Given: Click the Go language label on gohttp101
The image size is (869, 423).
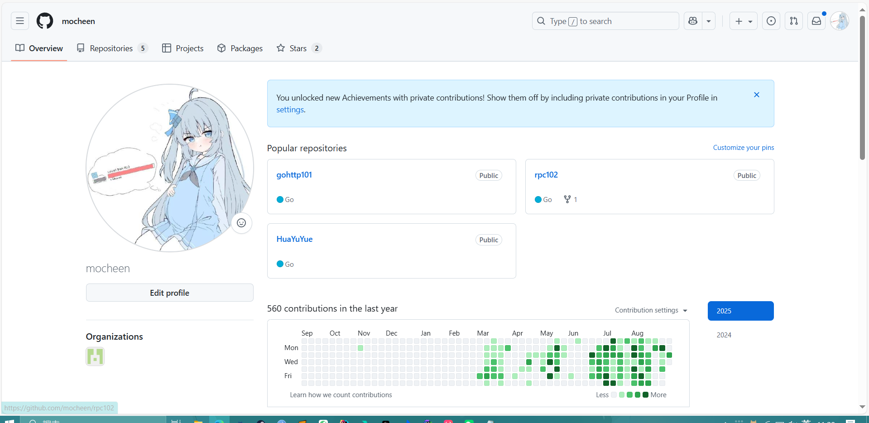Looking at the screenshot, I should click(x=285, y=200).
